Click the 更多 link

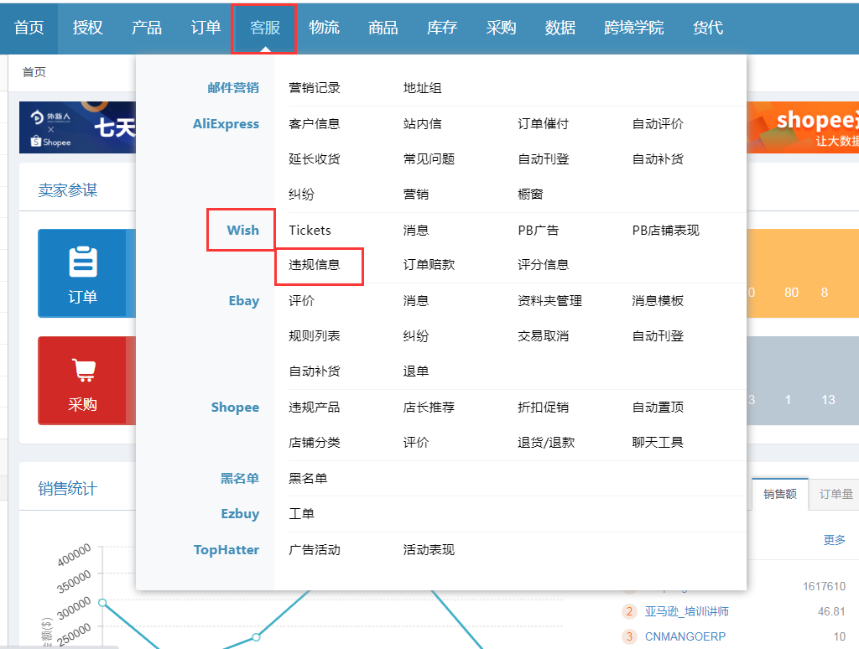(835, 540)
